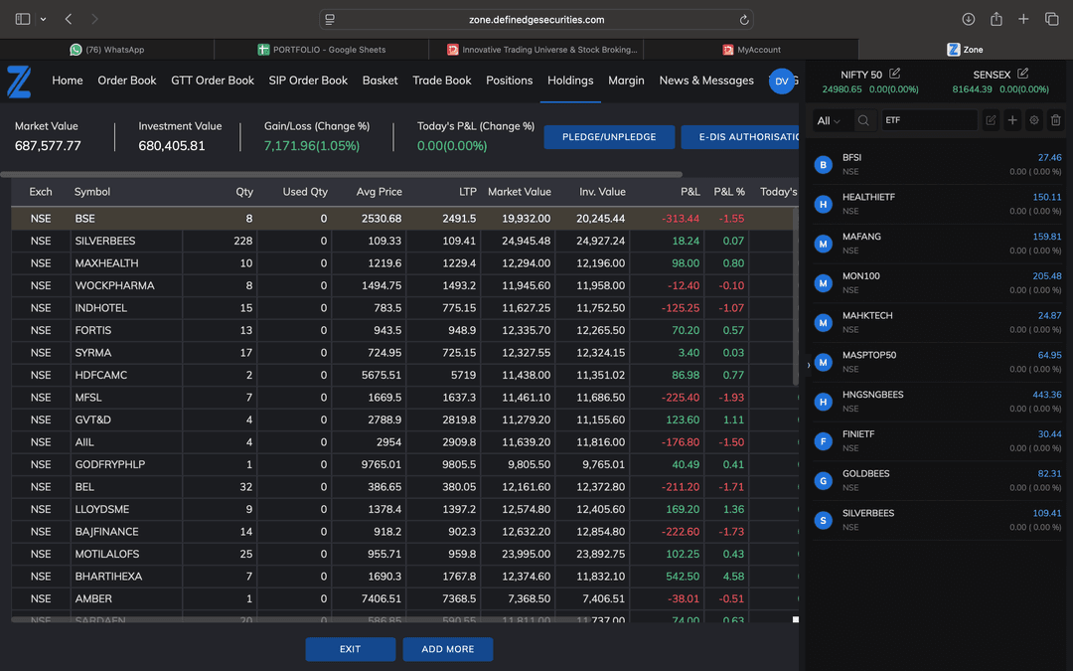
Task: Open the DV profile avatar
Action: 782,81
